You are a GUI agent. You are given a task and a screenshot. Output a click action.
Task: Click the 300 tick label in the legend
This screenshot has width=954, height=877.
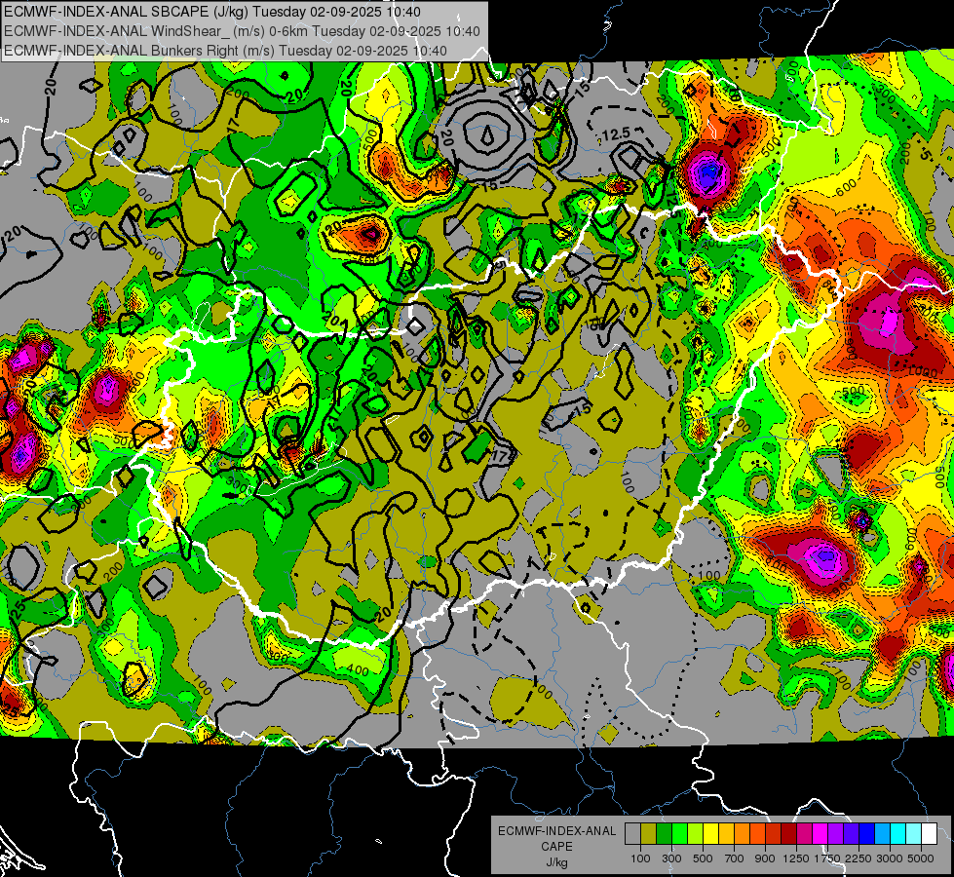point(671,858)
